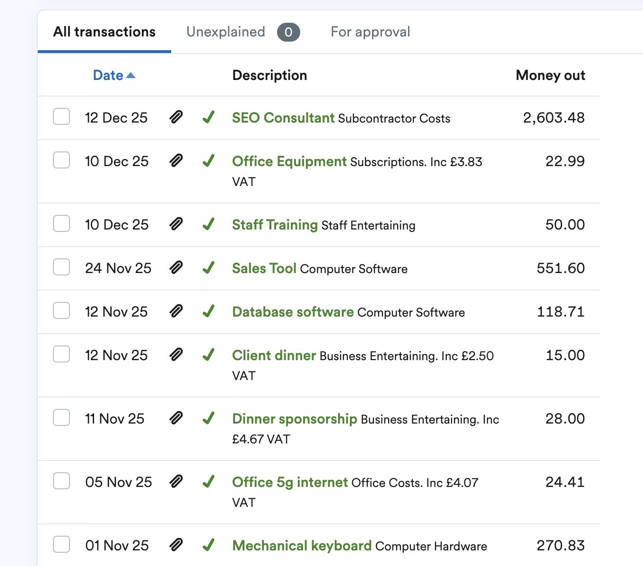Image resolution: width=643 pixels, height=566 pixels.
Task: Open the For approval tab
Action: click(370, 31)
